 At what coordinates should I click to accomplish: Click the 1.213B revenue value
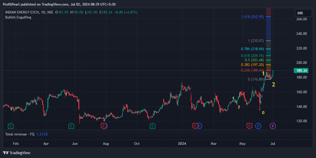pos(42,134)
